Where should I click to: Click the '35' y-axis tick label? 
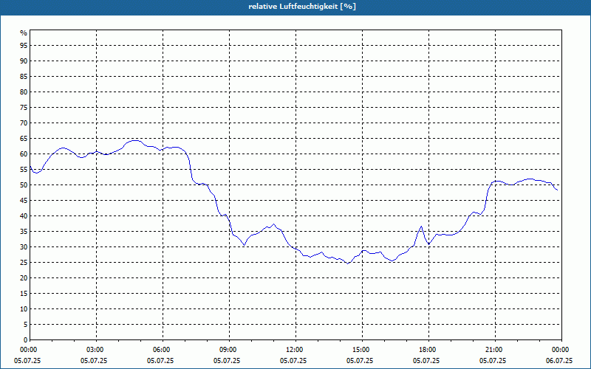pos(24,232)
